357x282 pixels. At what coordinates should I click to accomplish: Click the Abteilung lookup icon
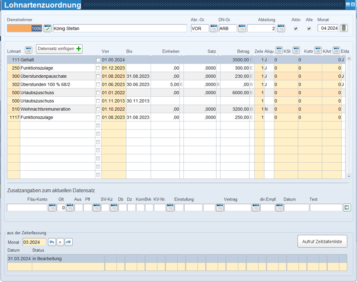pyautogui.click(x=281, y=29)
